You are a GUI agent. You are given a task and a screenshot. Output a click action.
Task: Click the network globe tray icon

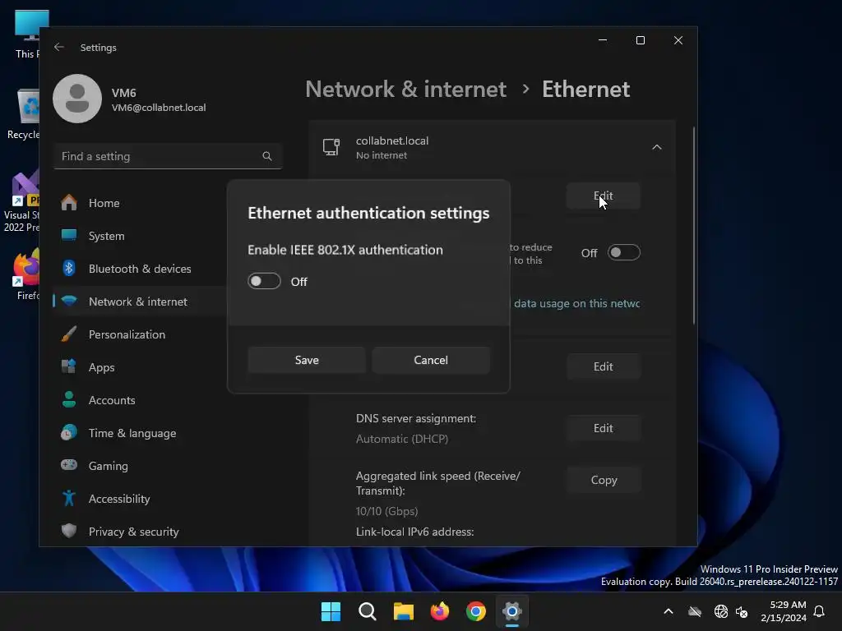click(720, 611)
